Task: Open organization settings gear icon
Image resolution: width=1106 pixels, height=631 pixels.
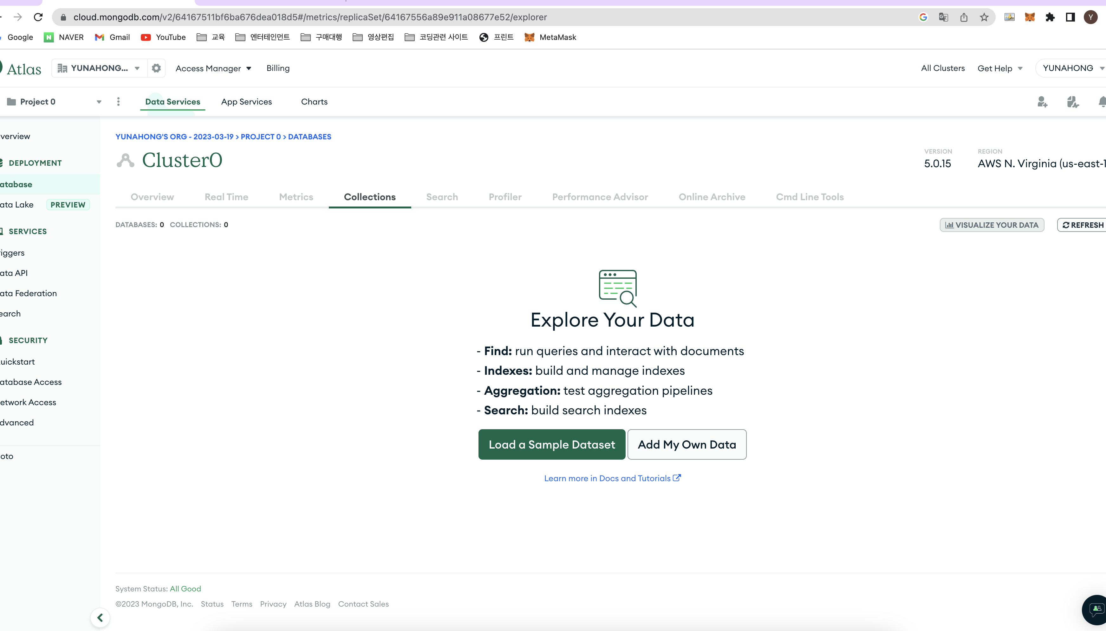Action: (157, 68)
